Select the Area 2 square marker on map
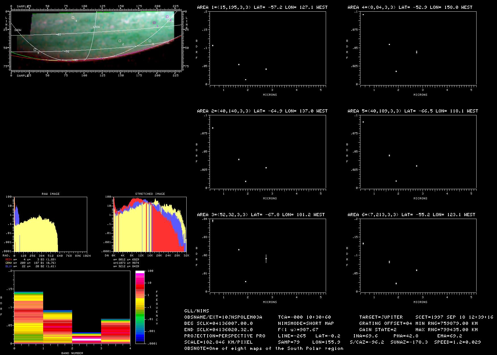 (120, 41)
